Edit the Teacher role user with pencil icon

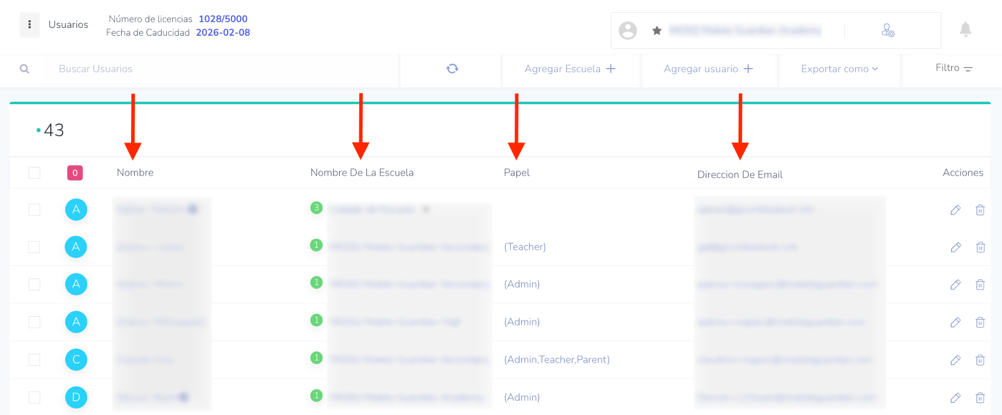point(955,247)
